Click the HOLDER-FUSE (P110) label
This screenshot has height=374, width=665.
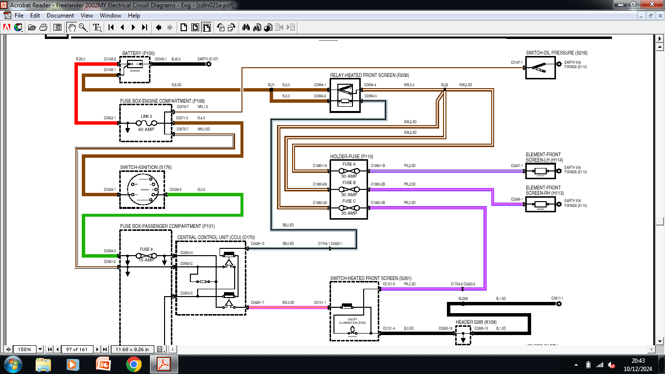click(x=351, y=156)
